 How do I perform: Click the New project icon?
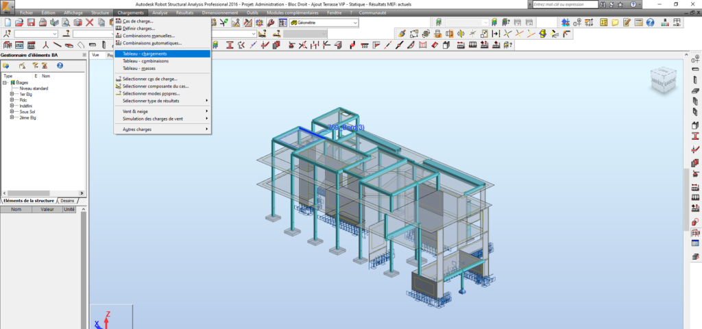click(7, 23)
